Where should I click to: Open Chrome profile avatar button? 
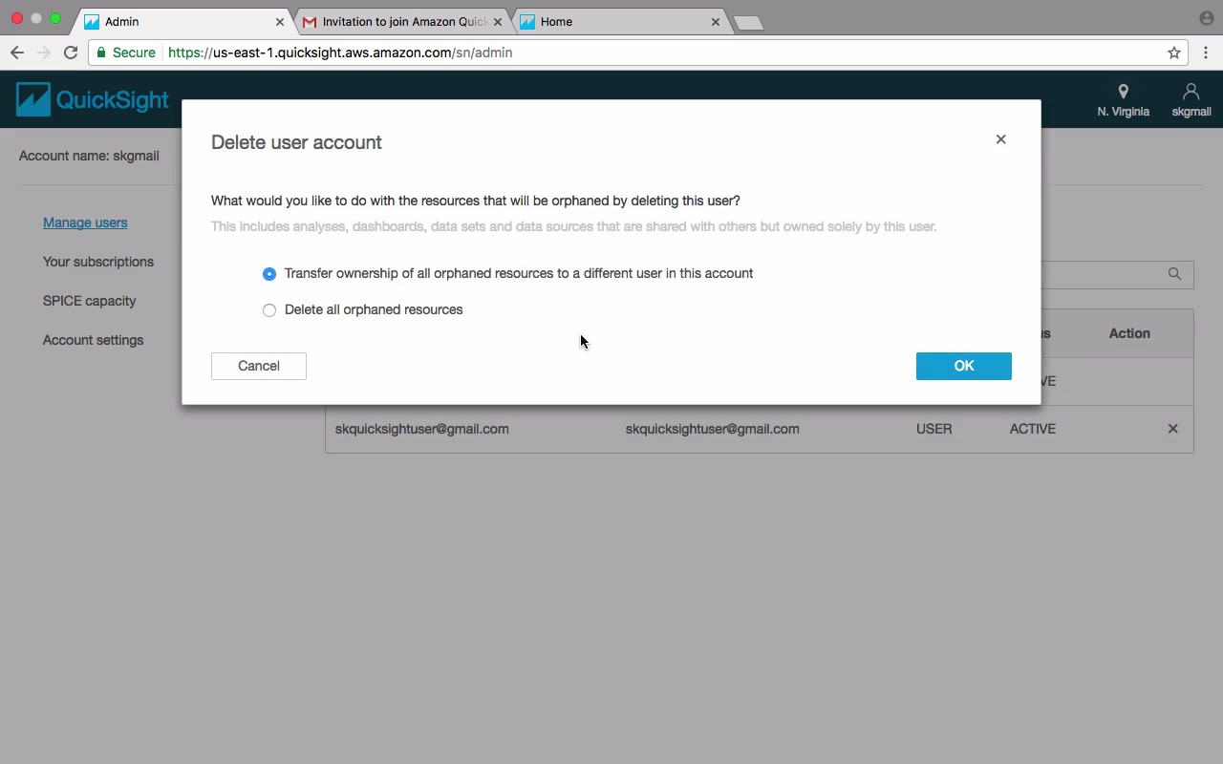pos(1206,18)
